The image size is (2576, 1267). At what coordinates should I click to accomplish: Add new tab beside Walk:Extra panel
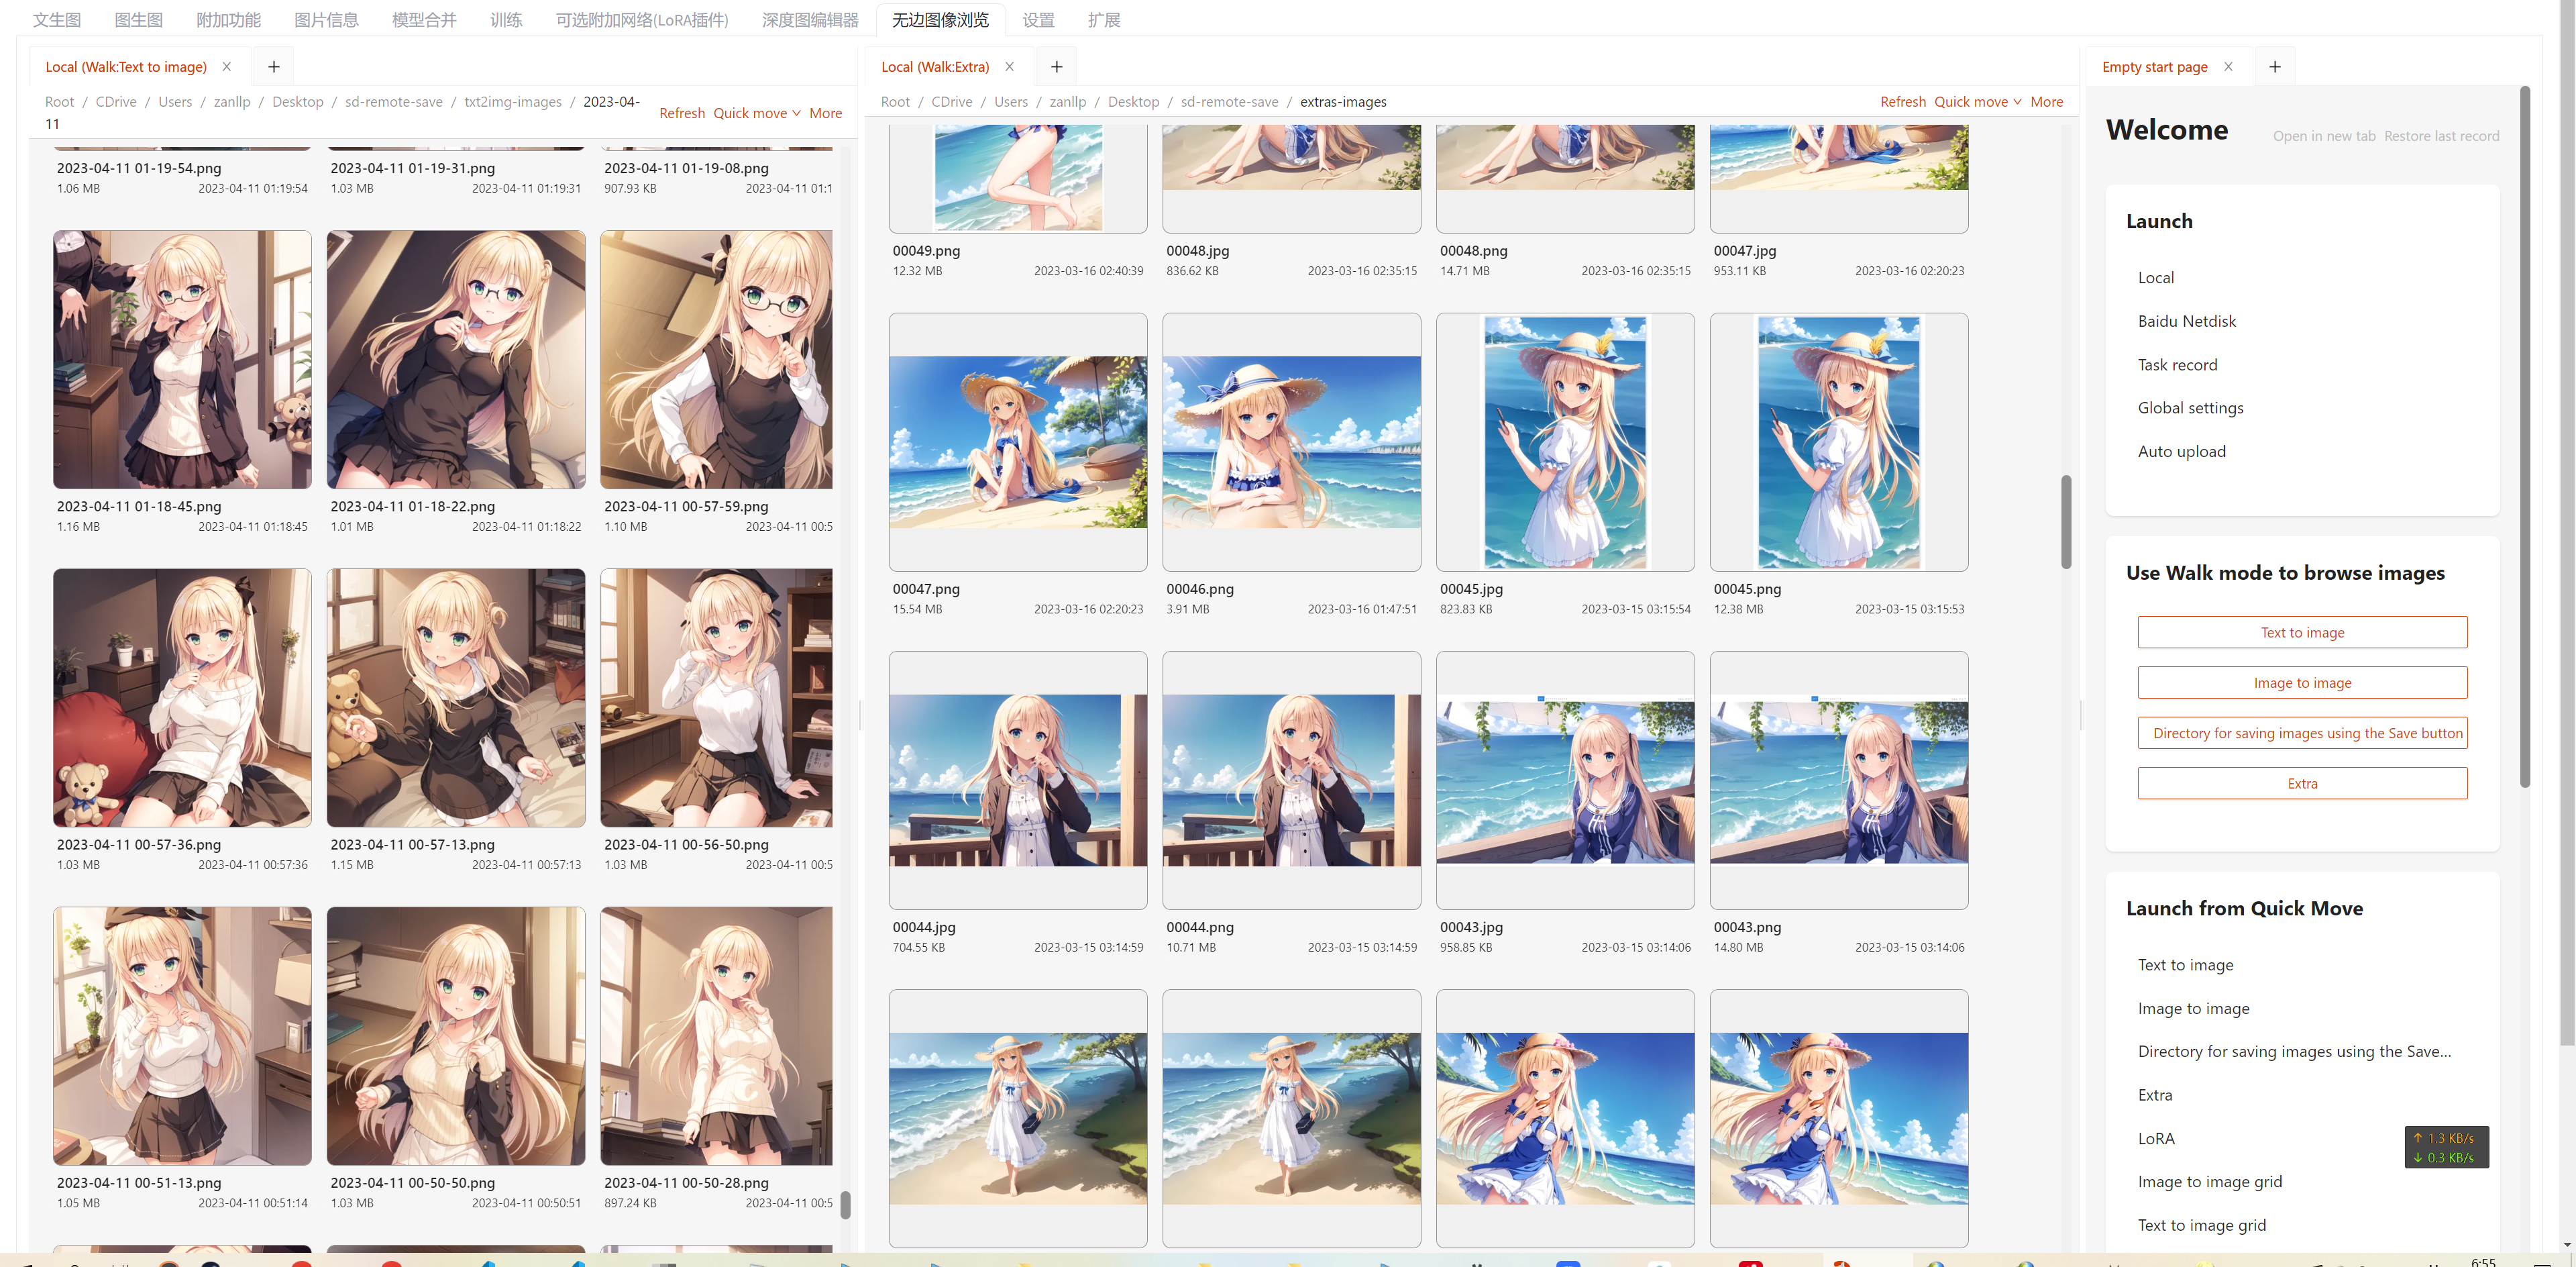pyautogui.click(x=1056, y=67)
